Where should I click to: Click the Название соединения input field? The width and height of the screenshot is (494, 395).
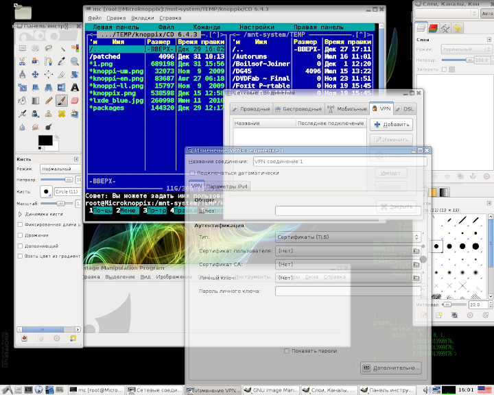click(x=340, y=162)
